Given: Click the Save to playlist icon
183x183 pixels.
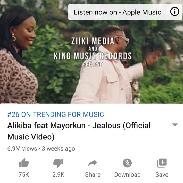Looking at the screenshot, I should 162,163.
